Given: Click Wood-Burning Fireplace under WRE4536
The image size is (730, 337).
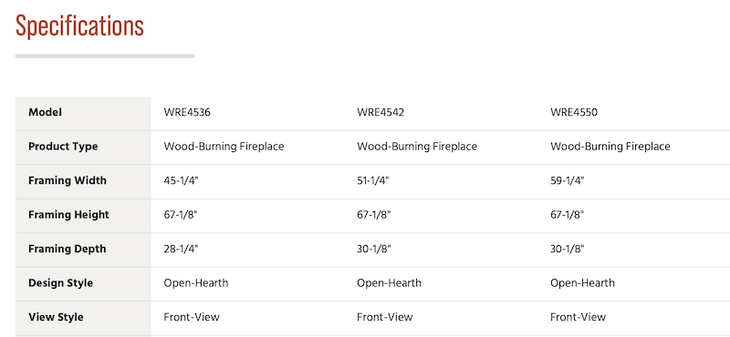Looking at the screenshot, I should pos(224,147).
